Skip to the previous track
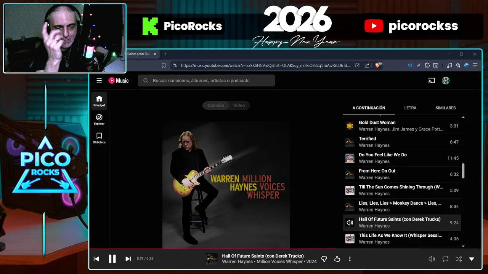The width and height of the screenshot is (488, 274). pos(96,259)
